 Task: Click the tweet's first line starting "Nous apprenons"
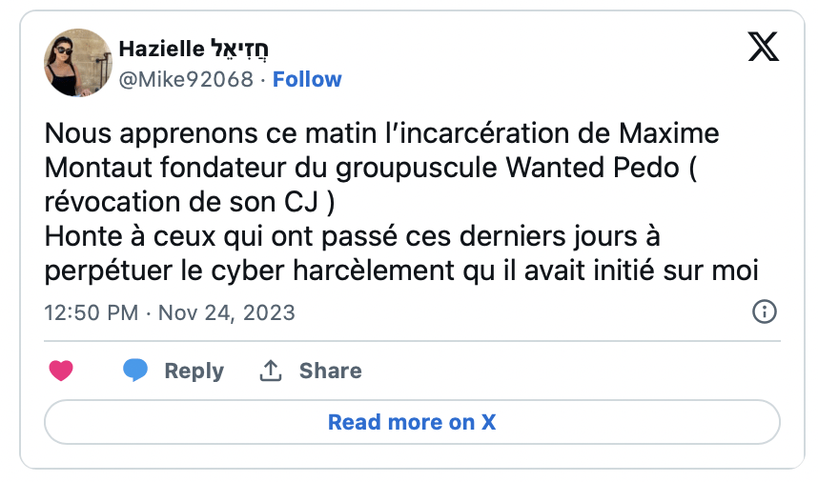(381, 132)
